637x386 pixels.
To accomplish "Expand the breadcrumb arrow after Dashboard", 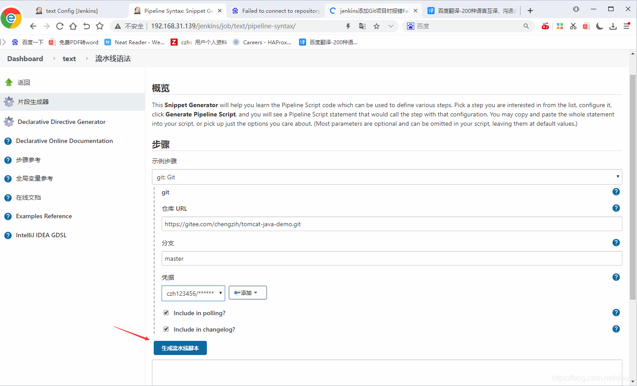I will [x=54, y=58].
